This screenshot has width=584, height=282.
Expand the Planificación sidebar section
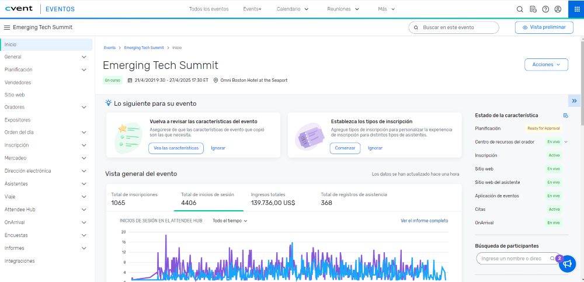click(x=84, y=70)
